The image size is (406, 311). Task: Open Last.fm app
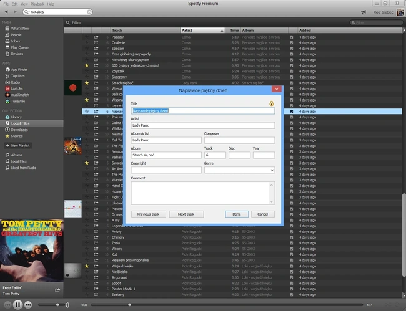[14, 89]
